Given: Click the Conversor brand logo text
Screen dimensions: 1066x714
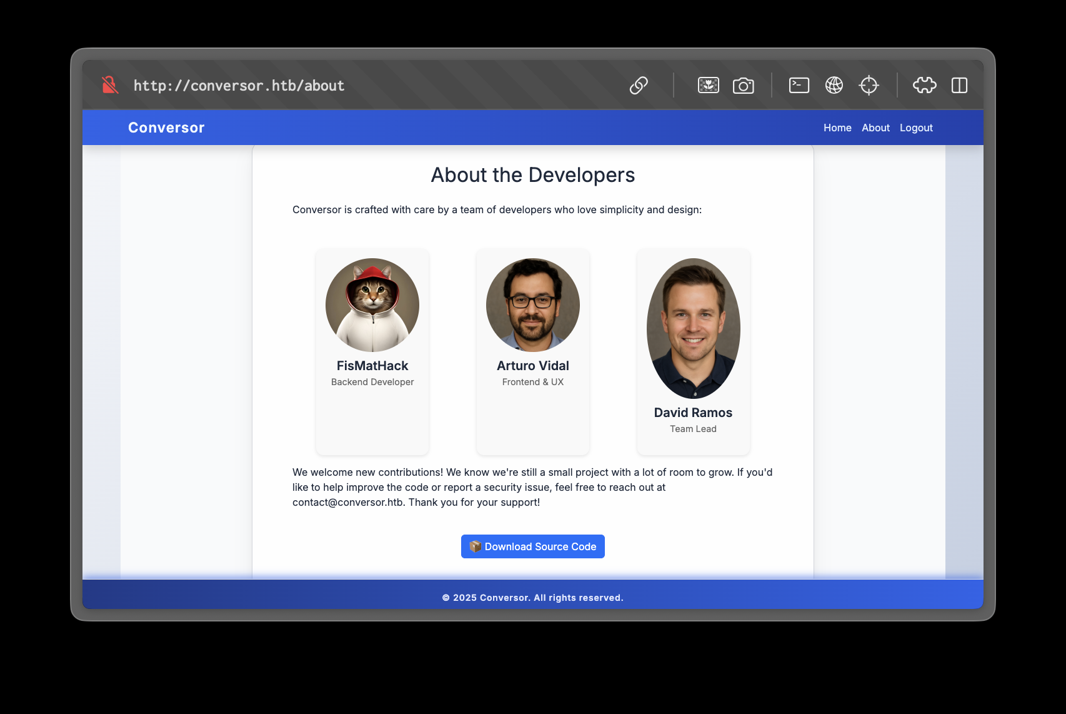Looking at the screenshot, I should (166, 128).
